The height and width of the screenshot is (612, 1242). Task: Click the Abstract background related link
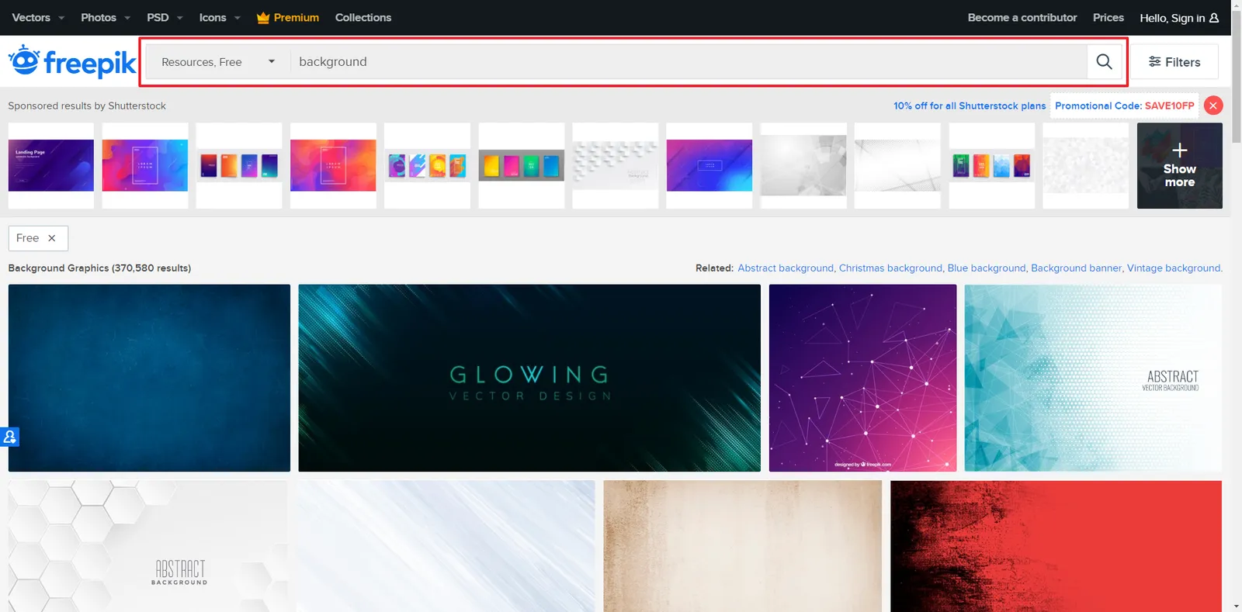(786, 268)
